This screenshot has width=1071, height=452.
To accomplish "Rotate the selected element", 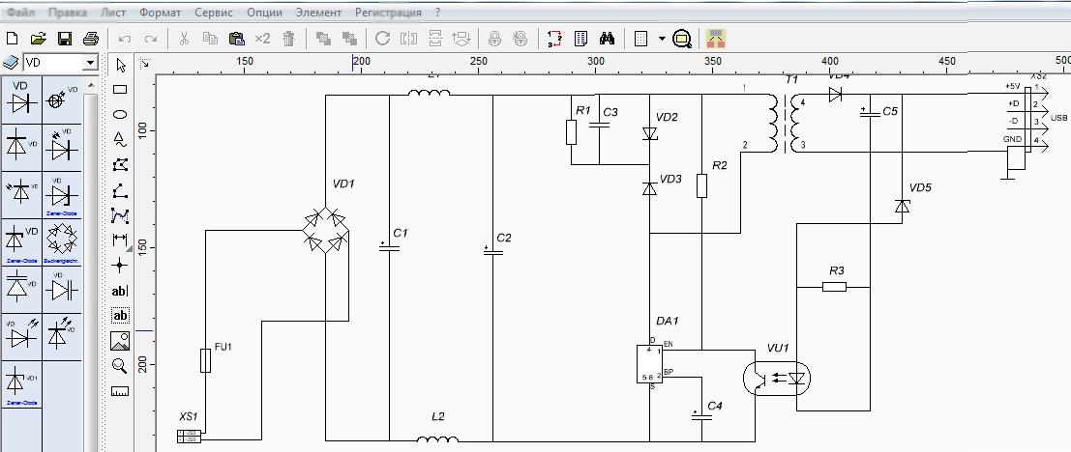I will click(382, 39).
